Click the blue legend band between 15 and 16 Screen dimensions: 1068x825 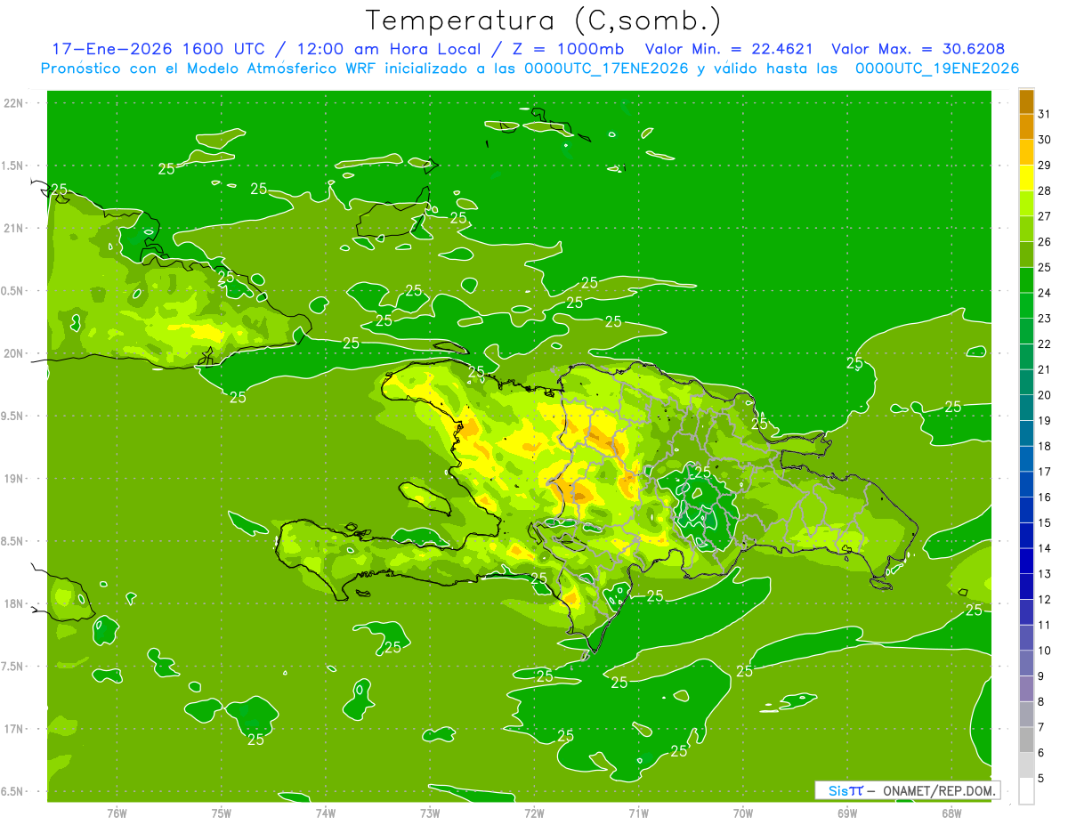(x=1026, y=510)
